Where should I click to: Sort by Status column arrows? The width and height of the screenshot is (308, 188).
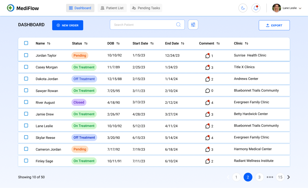pos(86,43)
